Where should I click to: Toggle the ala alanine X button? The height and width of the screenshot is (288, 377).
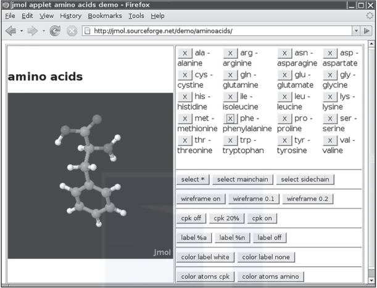pyautogui.click(x=184, y=53)
